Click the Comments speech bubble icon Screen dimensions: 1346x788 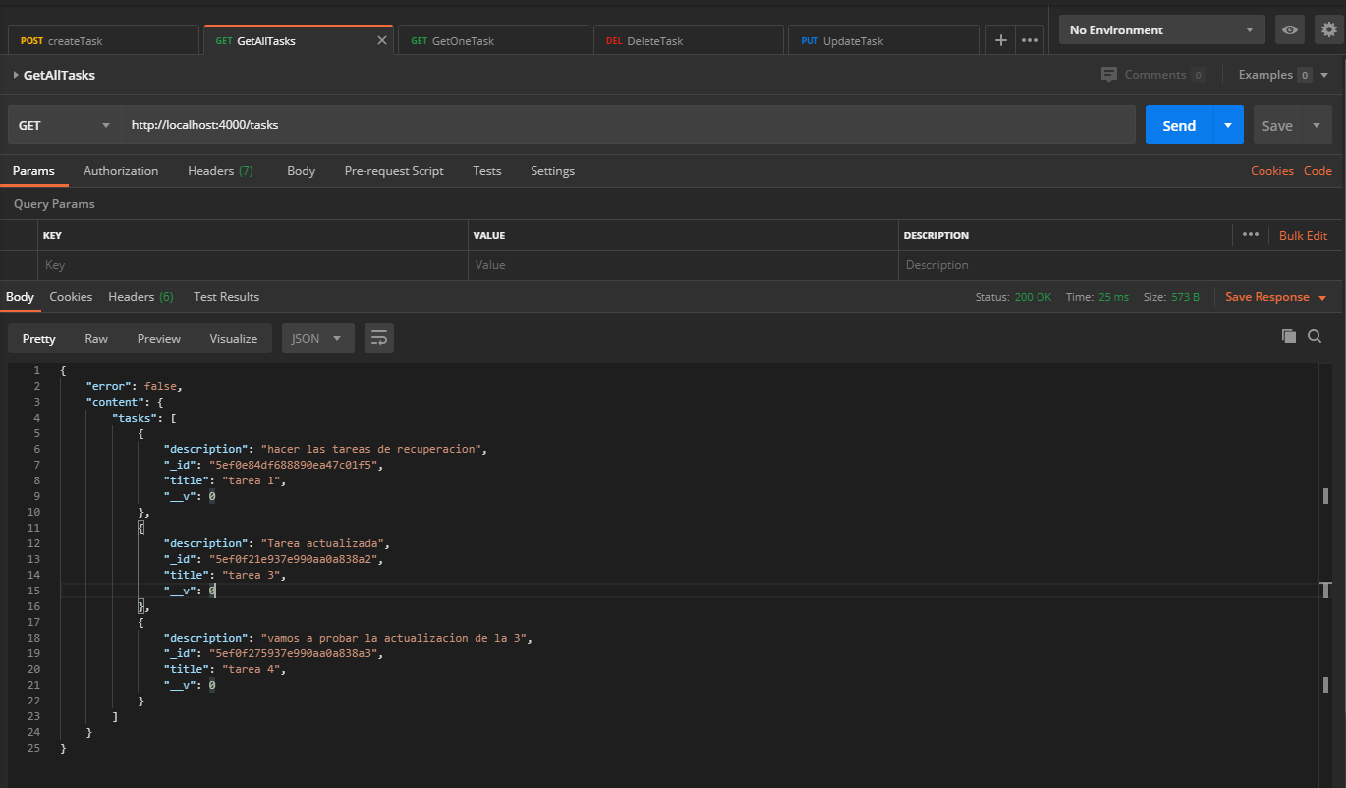pyautogui.click(x=1109, y=75)
